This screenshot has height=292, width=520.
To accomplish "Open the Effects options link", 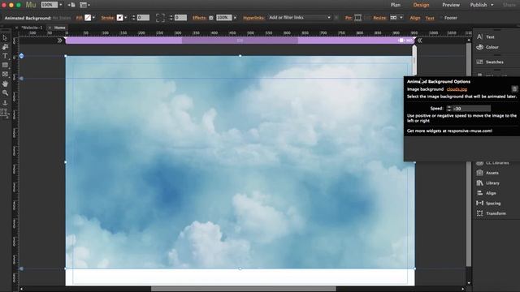I will (x=199, y=18).
